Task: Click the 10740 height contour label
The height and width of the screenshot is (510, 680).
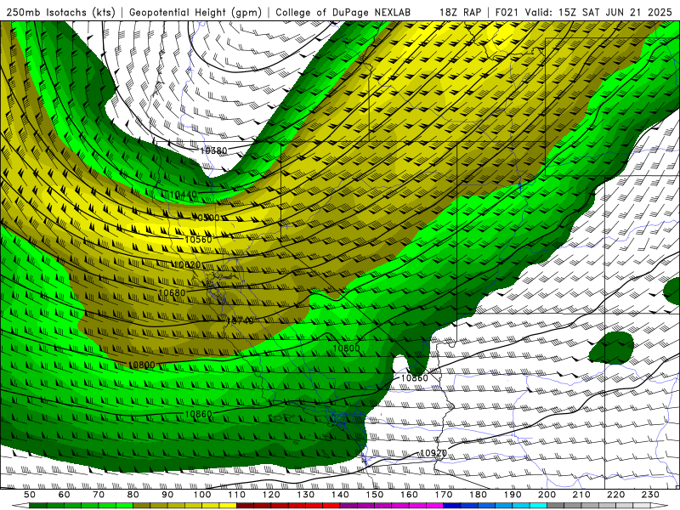Action: [240, 321]
